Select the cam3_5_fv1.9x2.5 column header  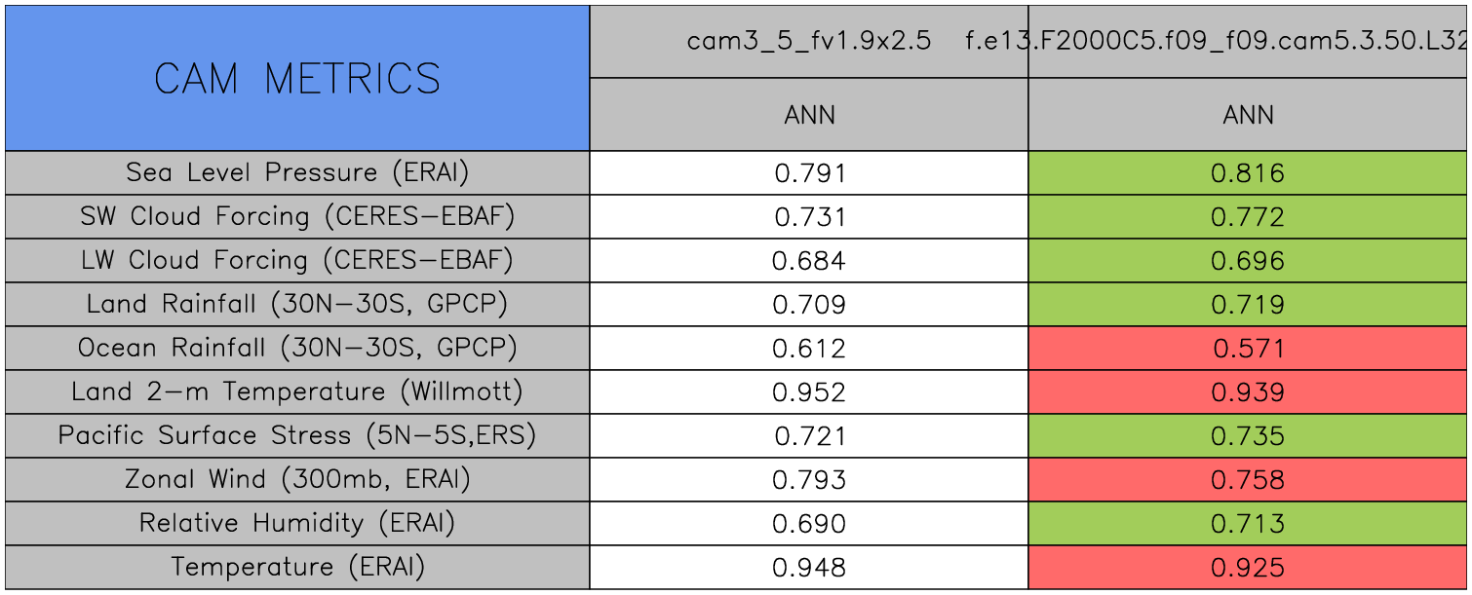click(x=809, y=42)
